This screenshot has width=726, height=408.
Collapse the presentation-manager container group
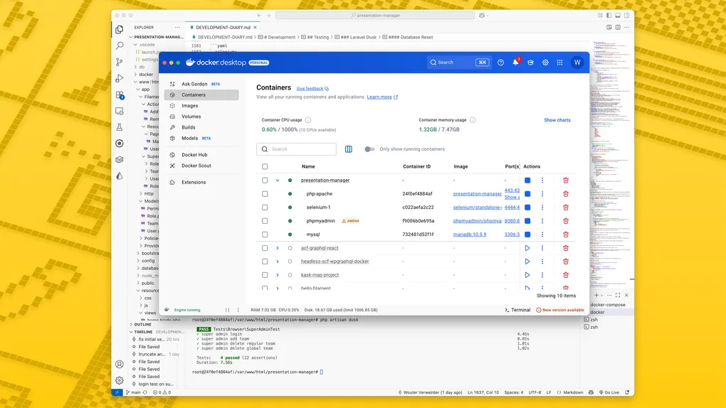click(x=278, y=181)
